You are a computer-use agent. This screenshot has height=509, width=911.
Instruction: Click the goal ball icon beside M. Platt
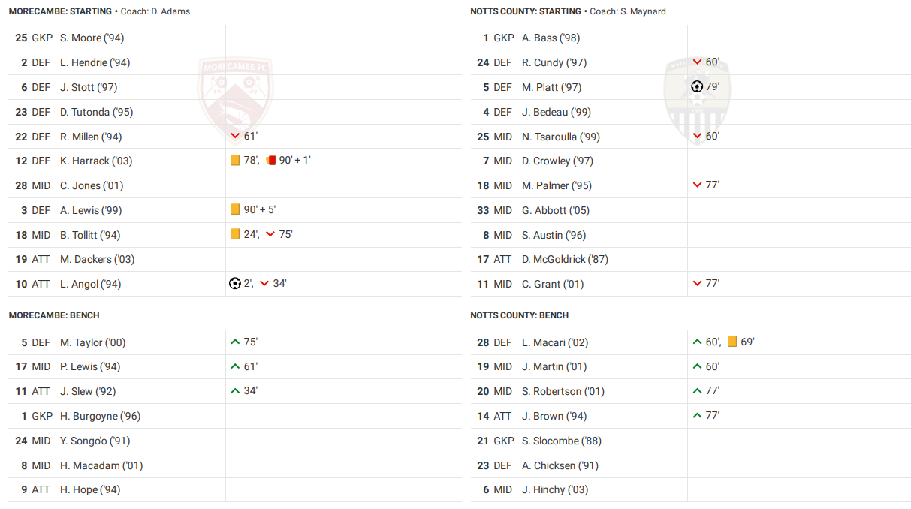click(697, 86)
